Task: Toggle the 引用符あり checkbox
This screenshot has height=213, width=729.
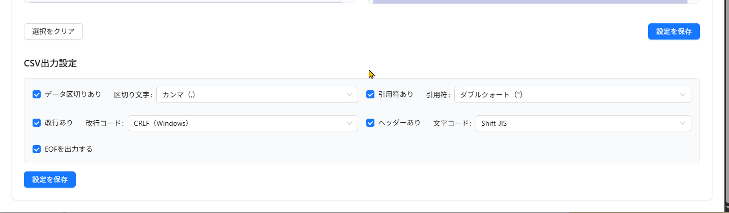Action: coord(370,94)
